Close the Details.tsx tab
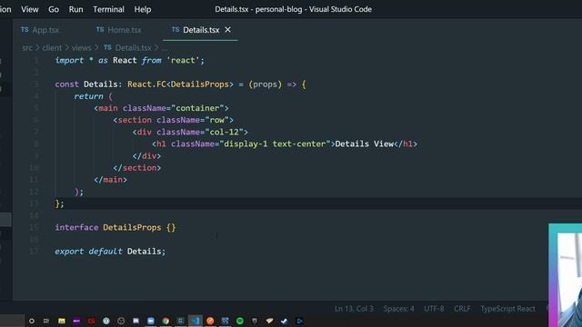 coord(228,30)
